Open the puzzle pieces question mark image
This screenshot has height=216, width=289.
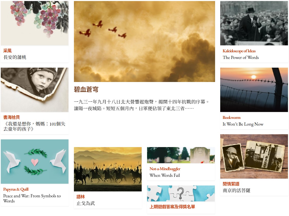(181, 193)
